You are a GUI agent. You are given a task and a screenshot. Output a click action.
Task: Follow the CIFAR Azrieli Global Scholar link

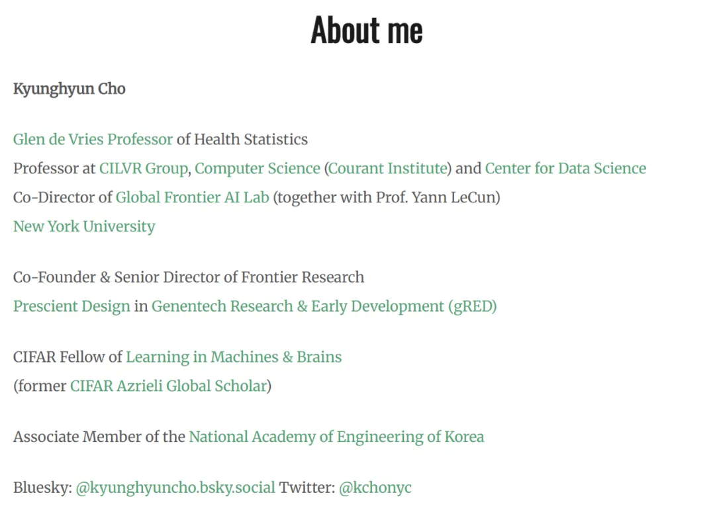[169, 386]
